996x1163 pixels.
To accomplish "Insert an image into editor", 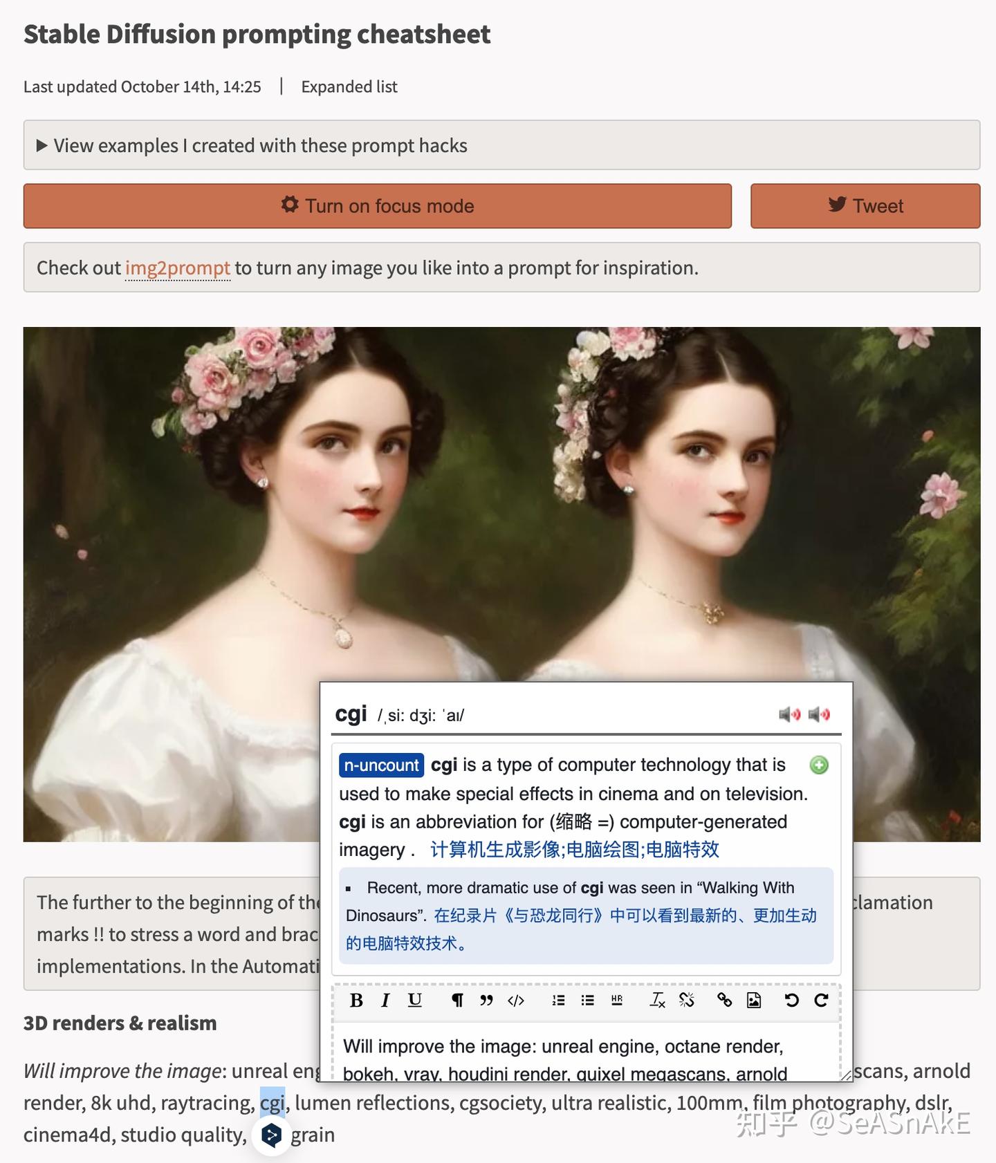I will pos(754,1001).
